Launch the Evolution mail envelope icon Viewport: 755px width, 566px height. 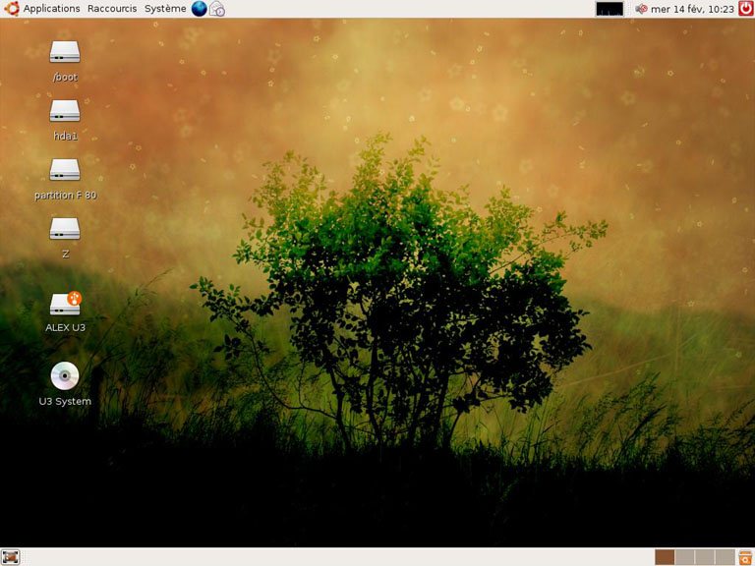(217, 9)
